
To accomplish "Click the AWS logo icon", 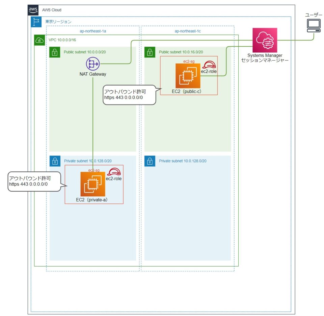I will coord(33,10).
